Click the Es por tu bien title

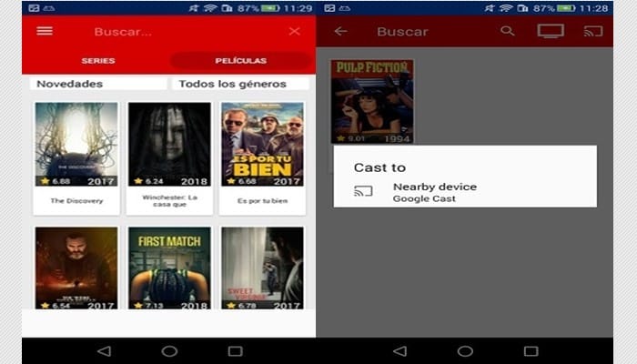[262, 201]
